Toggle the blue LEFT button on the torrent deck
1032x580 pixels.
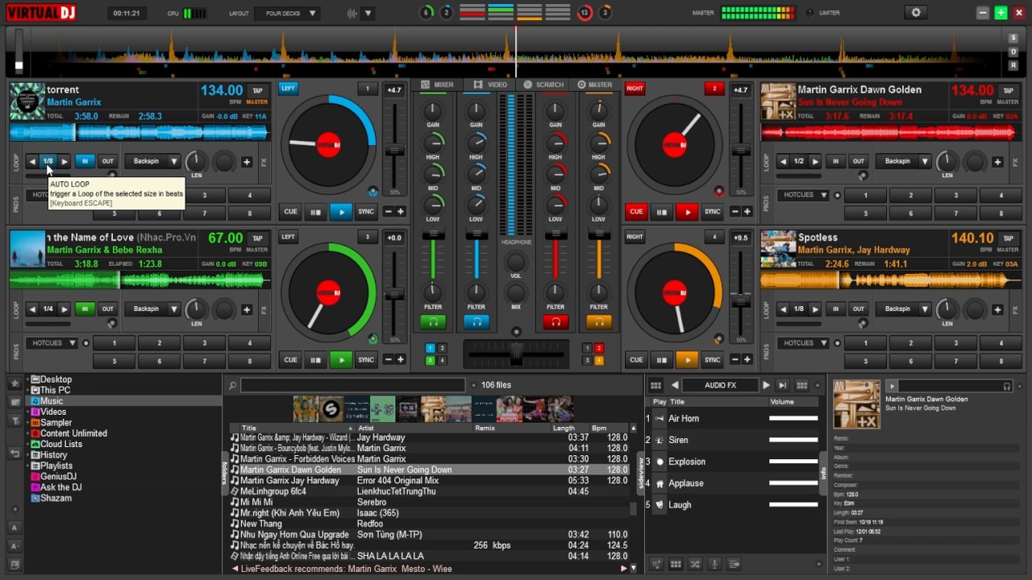point(288,89)
